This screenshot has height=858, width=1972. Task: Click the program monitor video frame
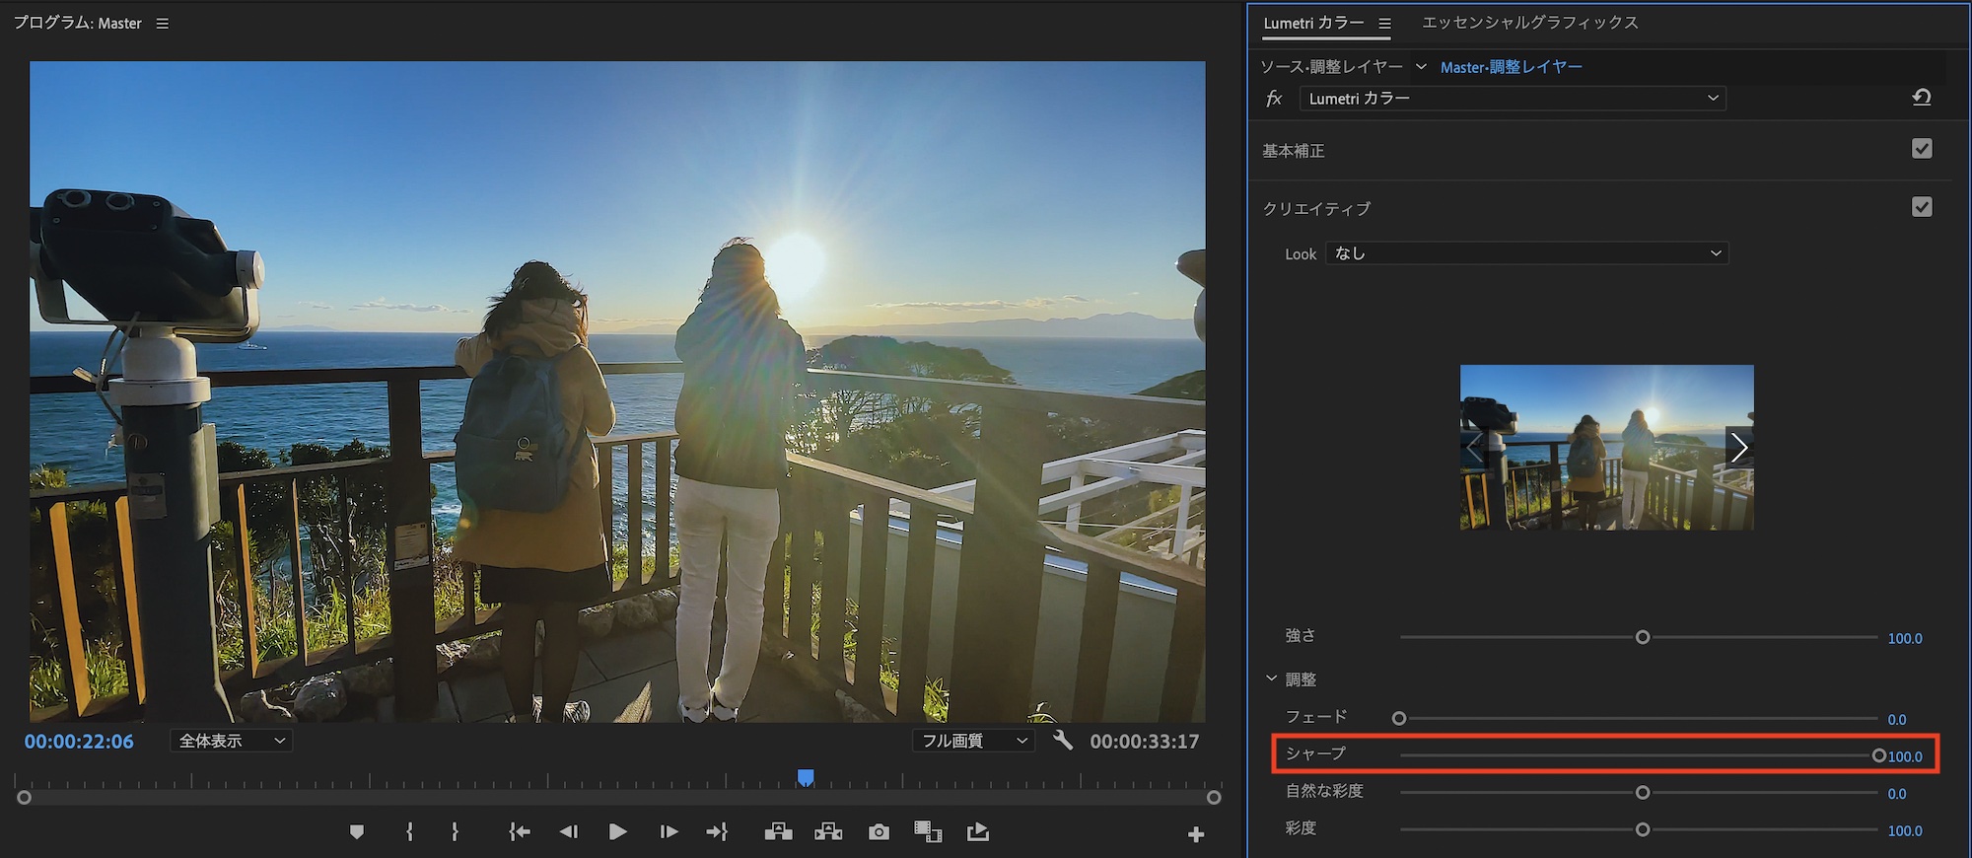point(617,392)
